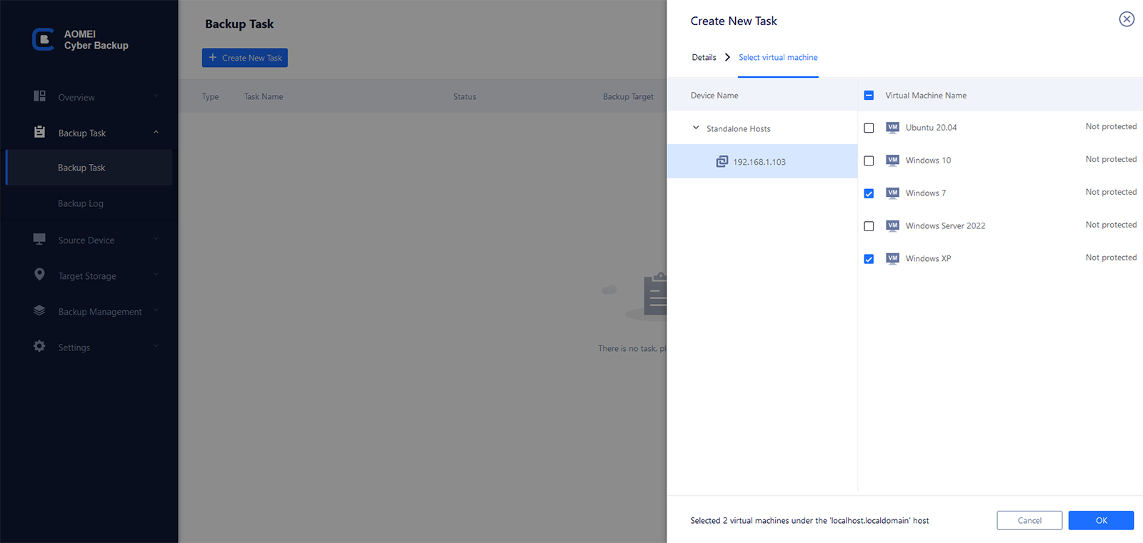
Task: Go back to the Details step
Action: click(704, 58)
